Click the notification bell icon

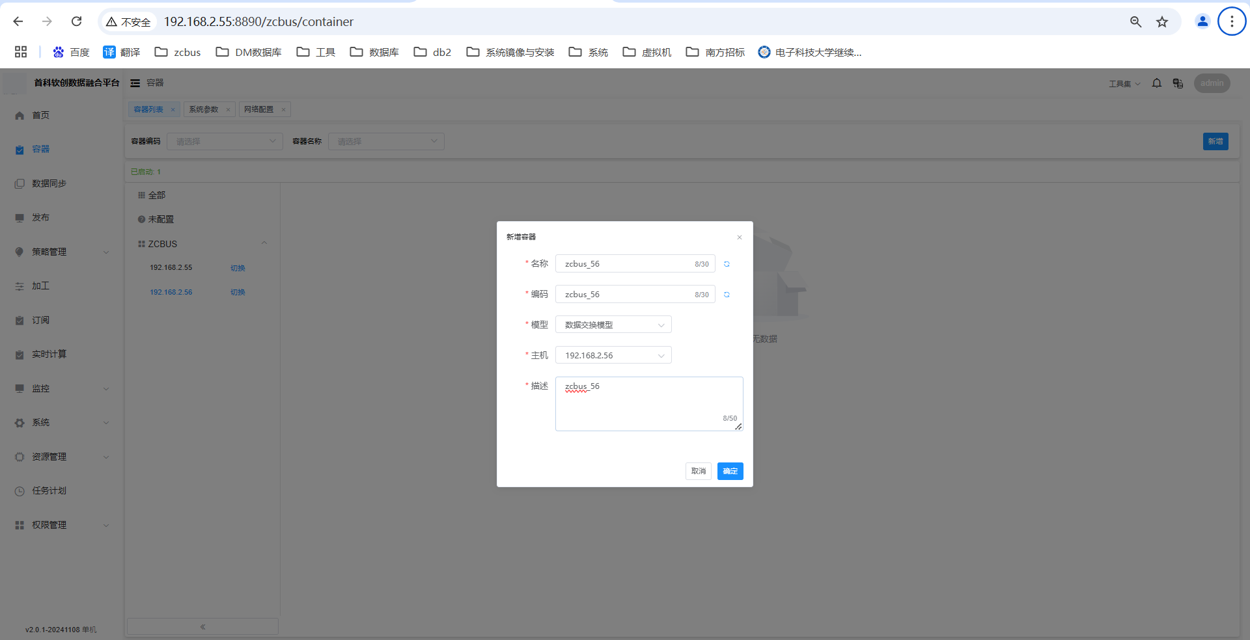1156,83
